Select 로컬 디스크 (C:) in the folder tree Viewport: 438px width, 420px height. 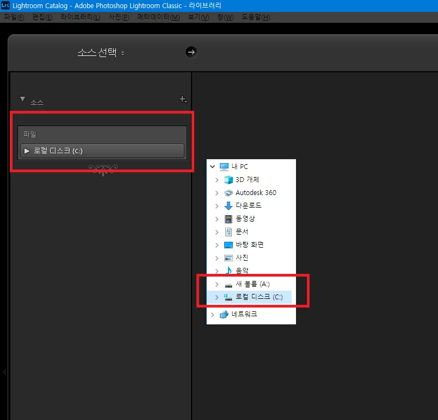pos(259,297)
